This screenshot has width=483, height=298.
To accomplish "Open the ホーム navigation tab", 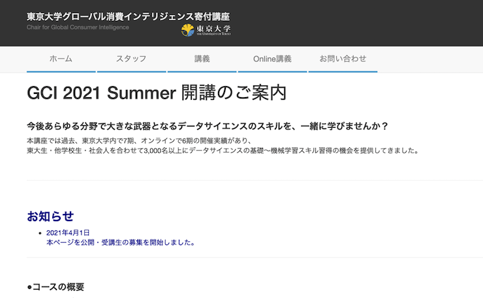I will [61, 59].
